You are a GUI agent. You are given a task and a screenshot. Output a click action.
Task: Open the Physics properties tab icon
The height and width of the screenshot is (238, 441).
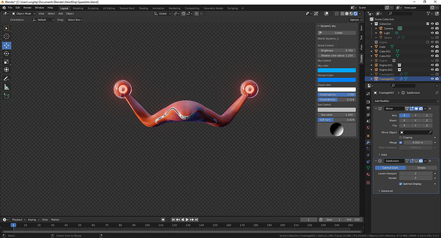pyautogui.click(x=368, y=155)
